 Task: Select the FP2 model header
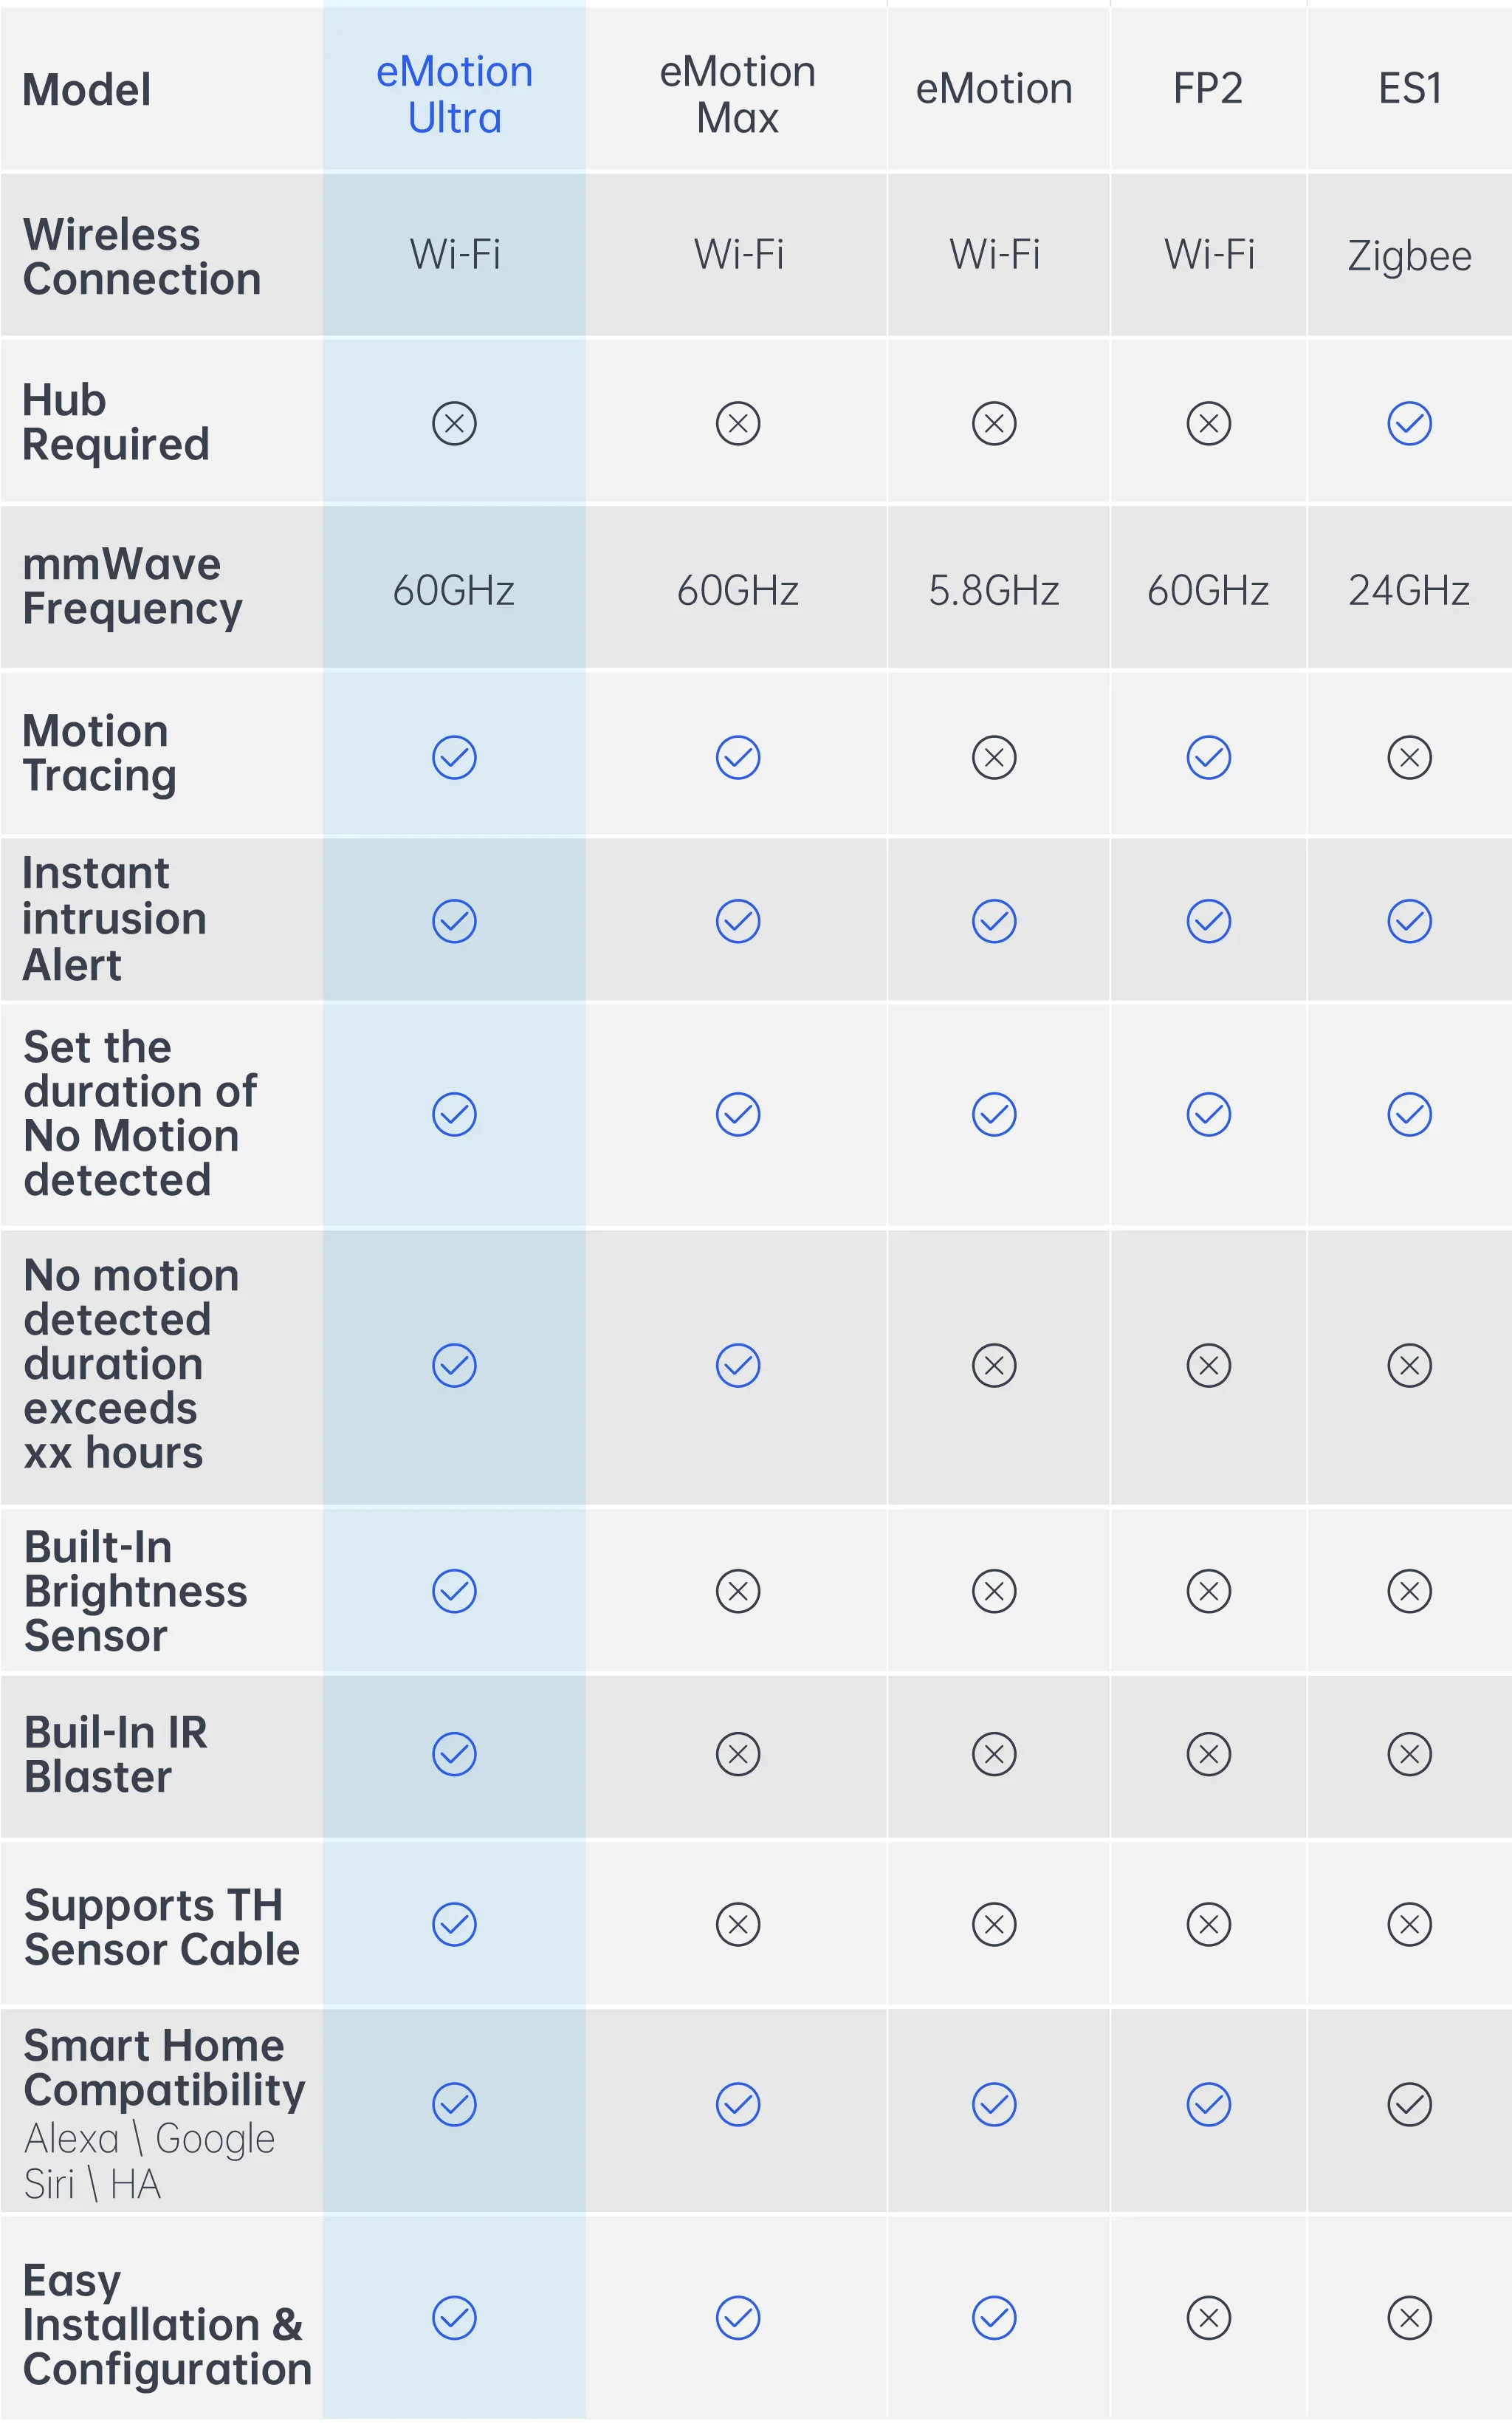pyautogui.click(x=1208, y=89)
